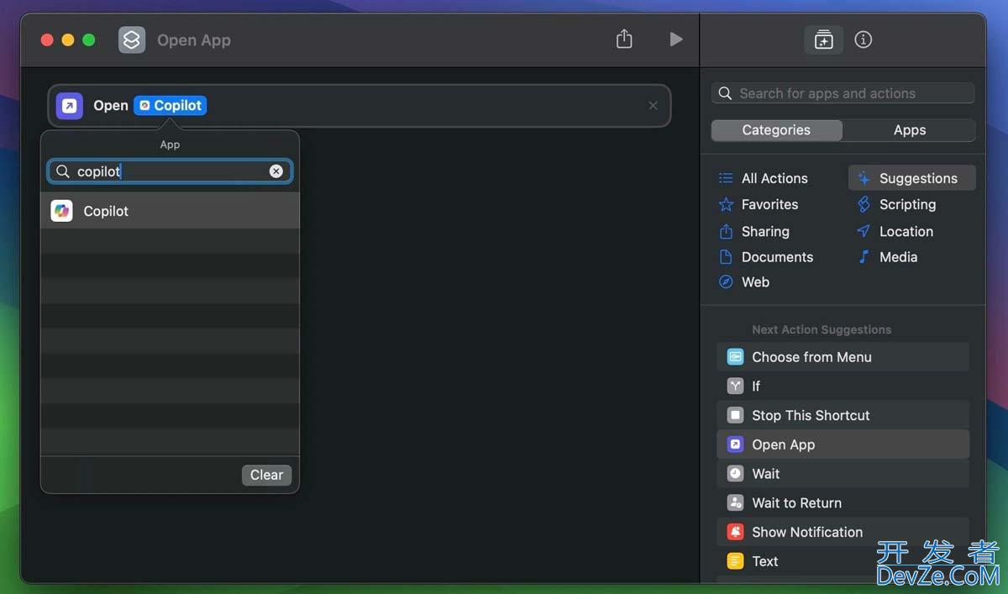Image resolution: width=1008 pixels, height=594 pixels.
Task: Open the Add to library icon
Action: click(x=823, y=39)
